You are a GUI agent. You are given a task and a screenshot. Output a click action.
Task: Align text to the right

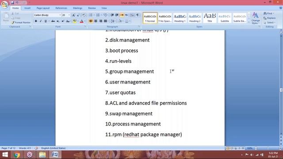(x=100, y=21)
